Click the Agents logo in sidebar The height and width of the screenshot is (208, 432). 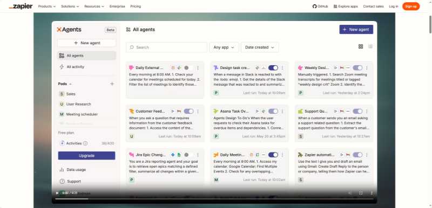click(x=69, y=30)
